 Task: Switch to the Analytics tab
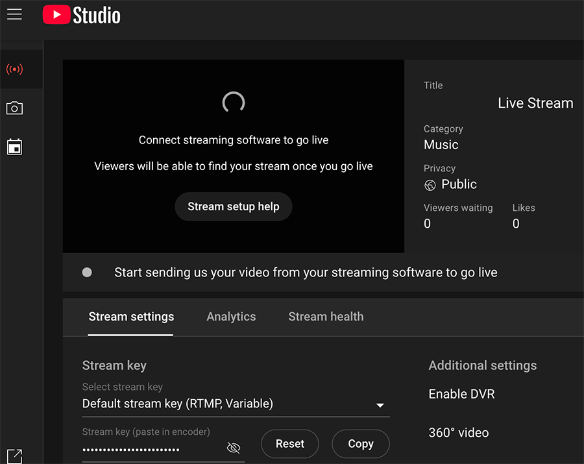click(231, 317)
